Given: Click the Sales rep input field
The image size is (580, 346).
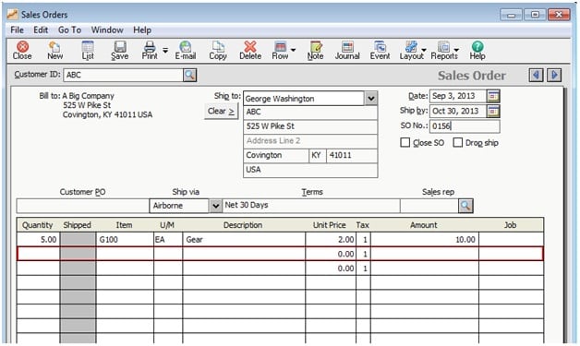Looking at the screenshot, I should click(429, 206).
